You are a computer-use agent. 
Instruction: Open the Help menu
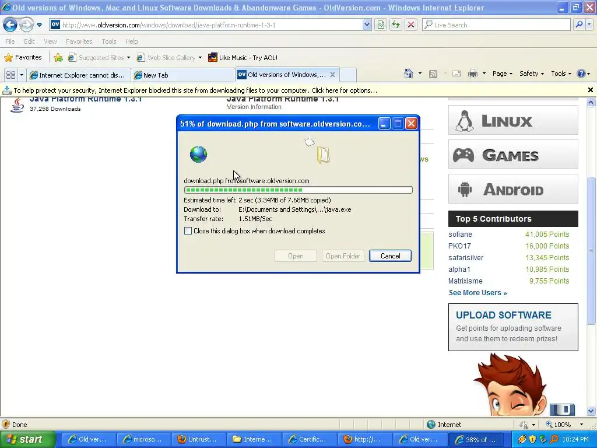click(x=131, y=41)
